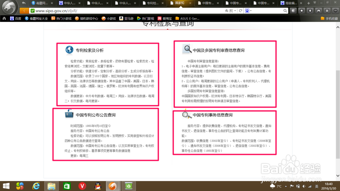Open 猎豹游戏中心 bookmark

pos(86,18)
